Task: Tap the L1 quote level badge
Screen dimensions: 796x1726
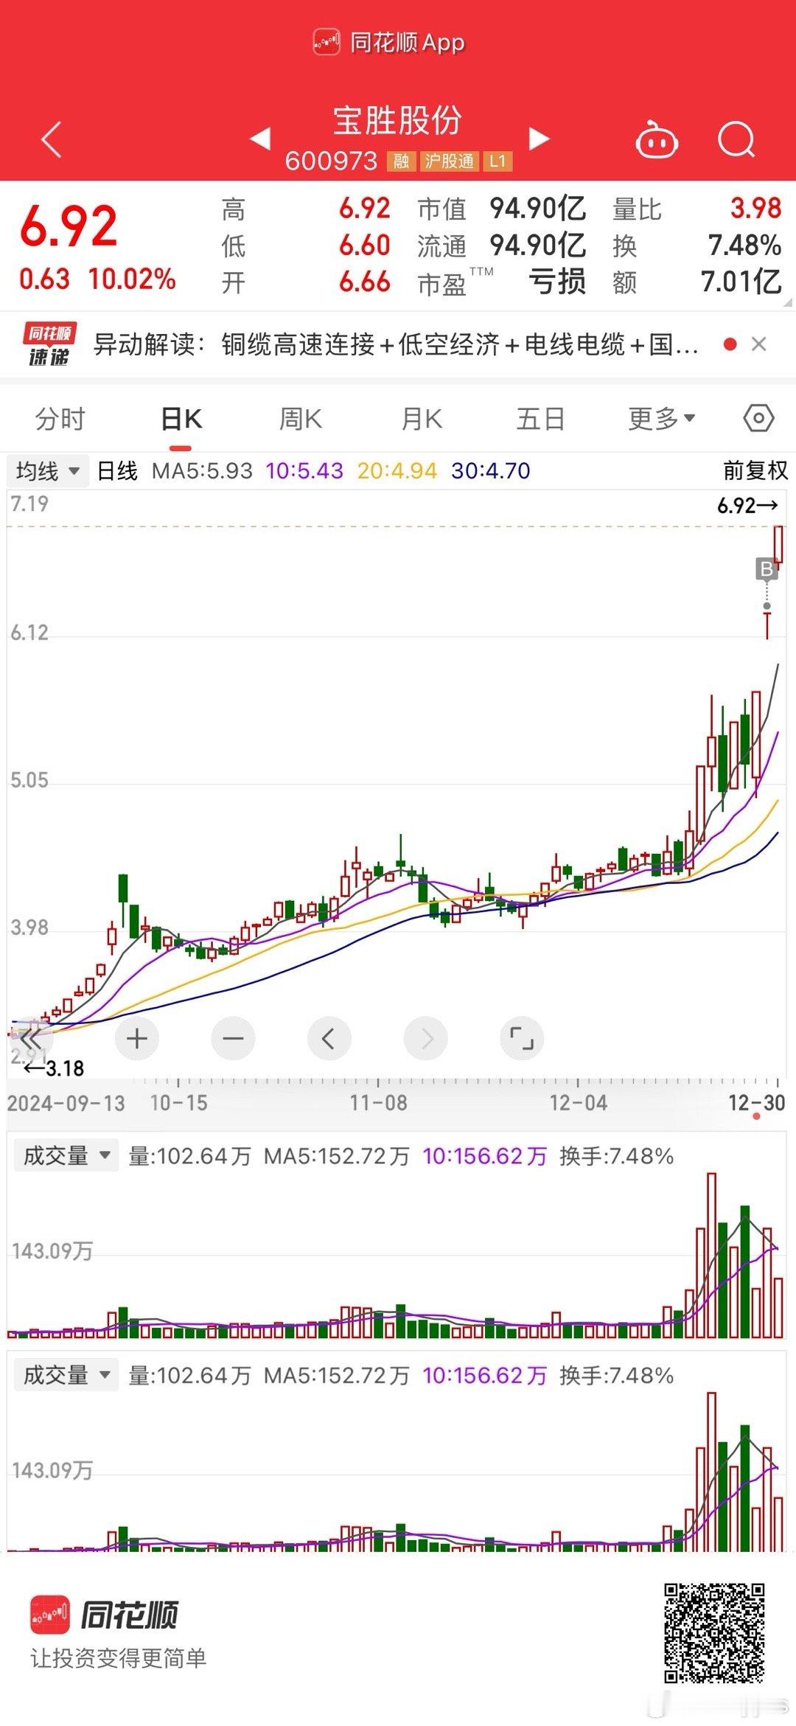Action: [x=497, y=161]
